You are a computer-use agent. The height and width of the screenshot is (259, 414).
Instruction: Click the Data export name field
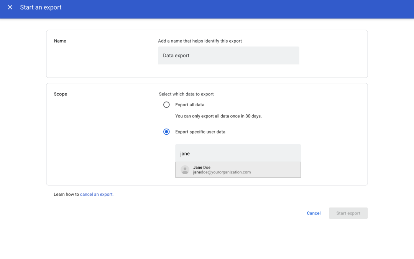[228, 56]
